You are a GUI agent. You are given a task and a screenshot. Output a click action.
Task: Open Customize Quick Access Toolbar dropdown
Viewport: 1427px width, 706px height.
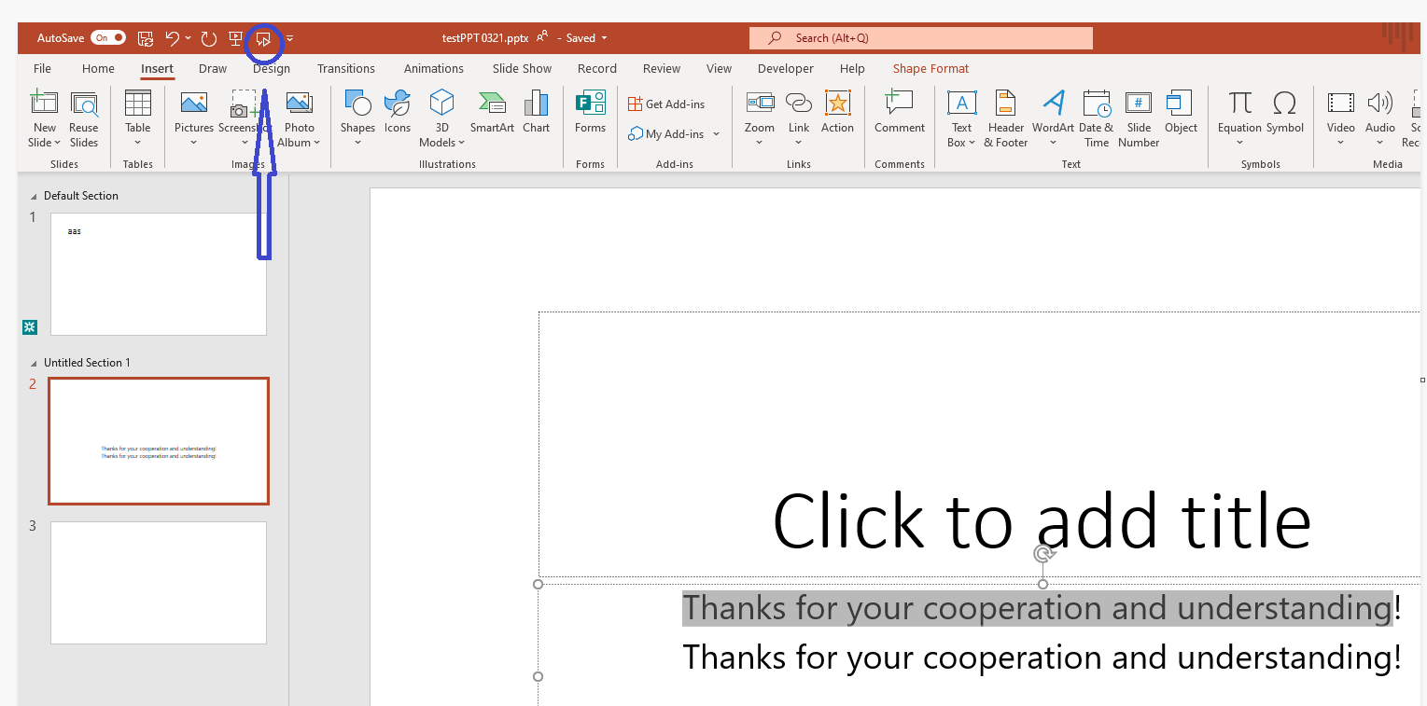[x=290, y=38]
